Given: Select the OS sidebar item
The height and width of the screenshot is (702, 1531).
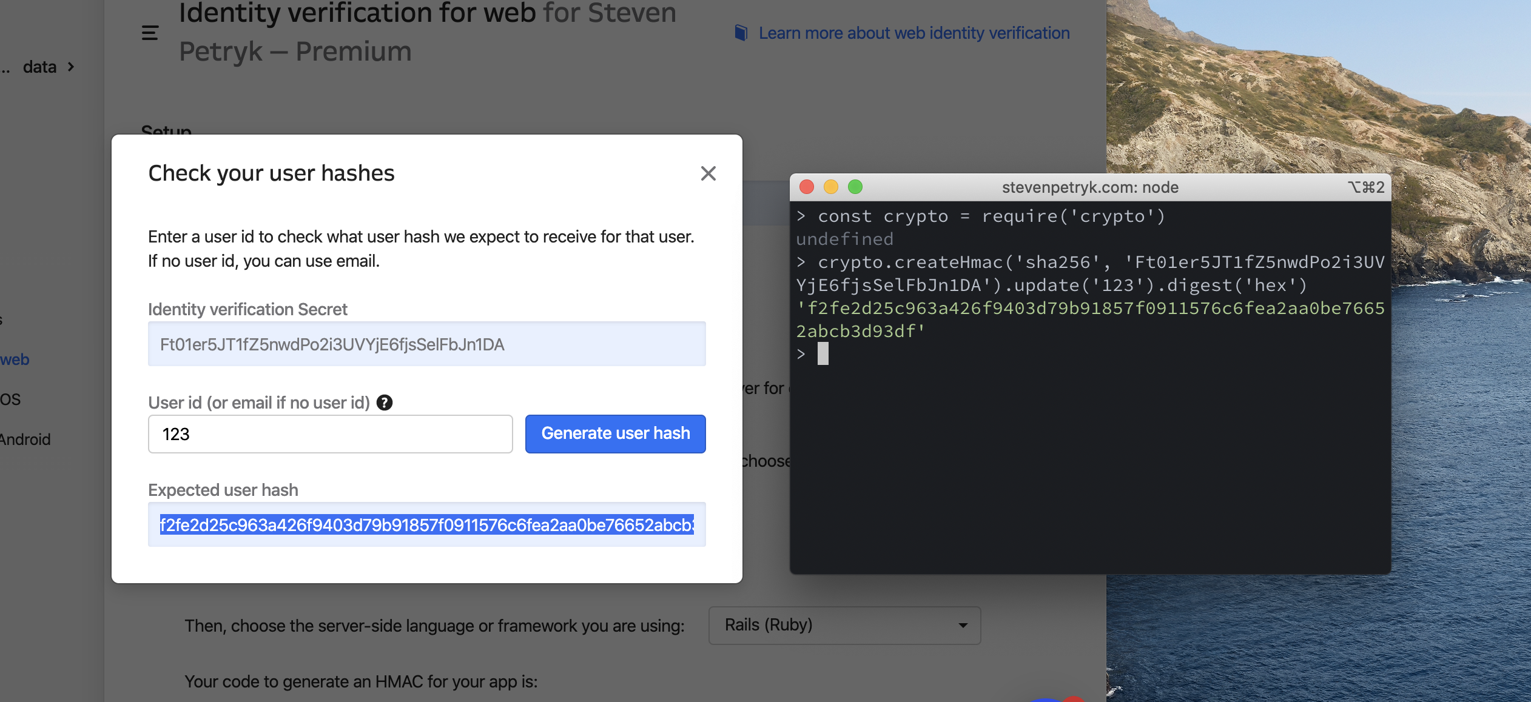Looking at the screenshot, I should click(10, 399).
